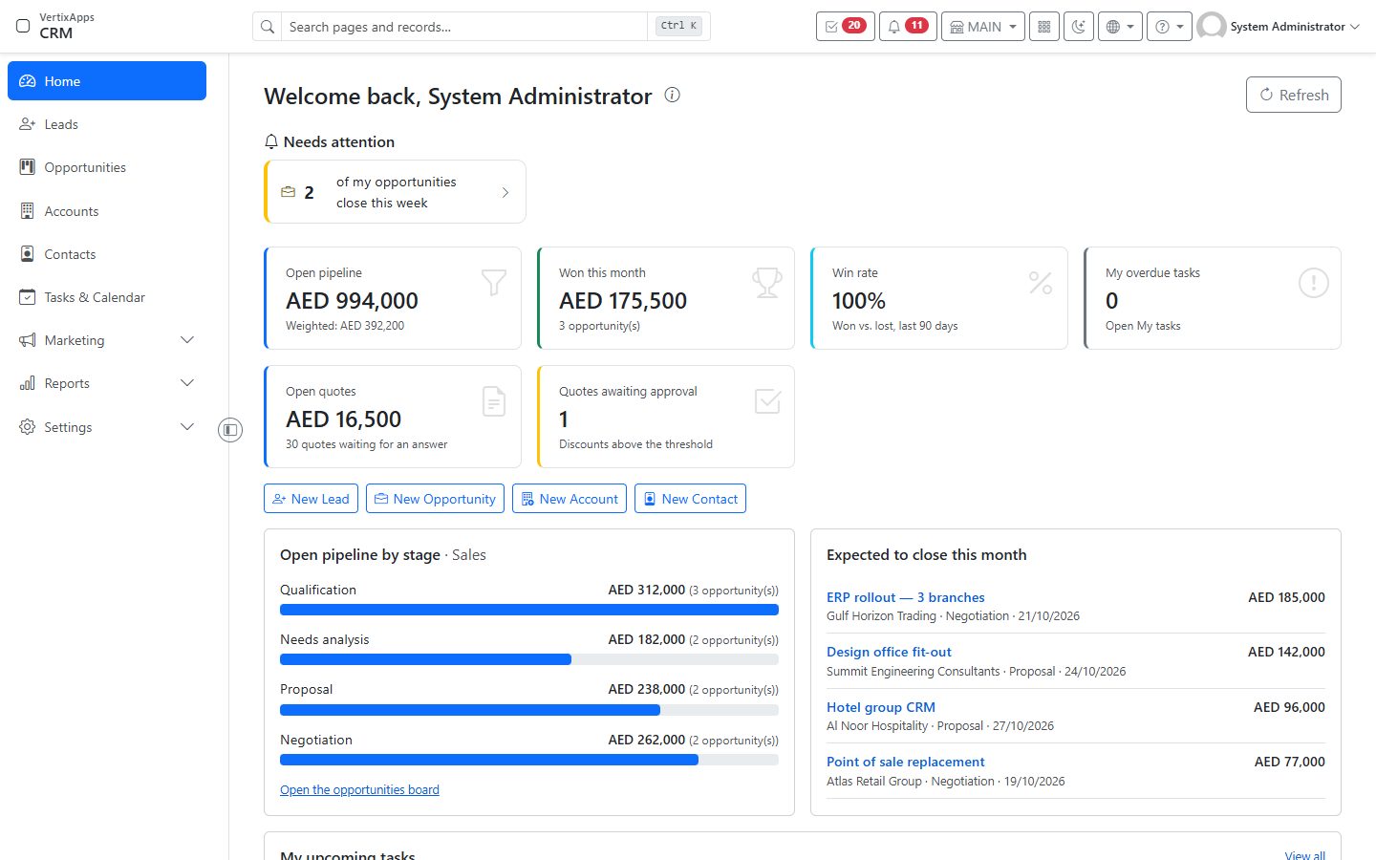Click the info icon beside welcome heading
The height and width of the screenshot is (860, 1376).
(x=673, y=95)
